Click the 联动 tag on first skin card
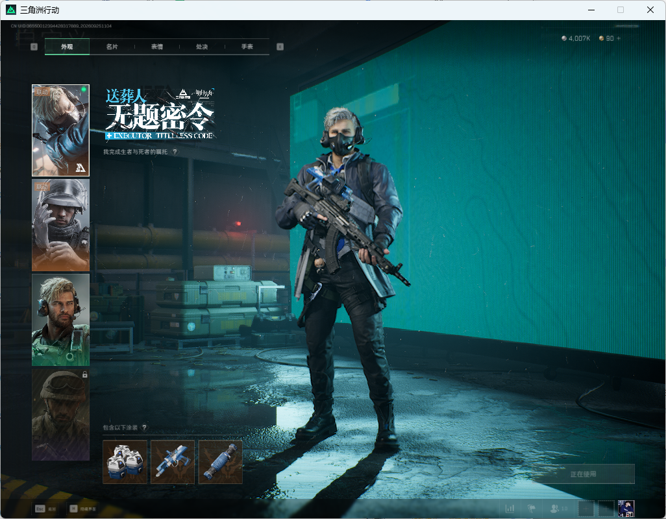This screenshot has height=519, width=666. [x=42, y=91]
